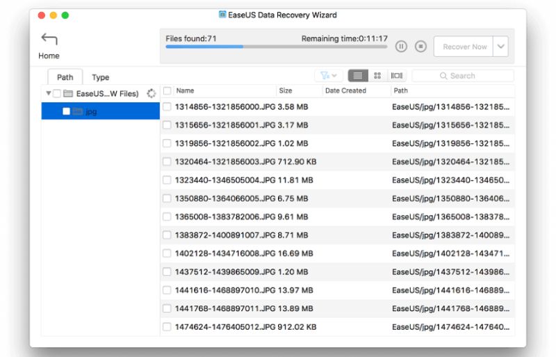Switch to the Path tab
The image size is (556, 357).
point(65,77)
